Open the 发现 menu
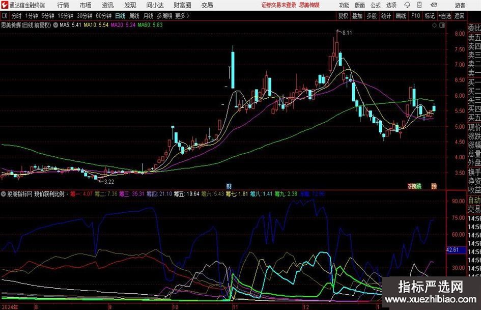 click(x=130, y=5)
